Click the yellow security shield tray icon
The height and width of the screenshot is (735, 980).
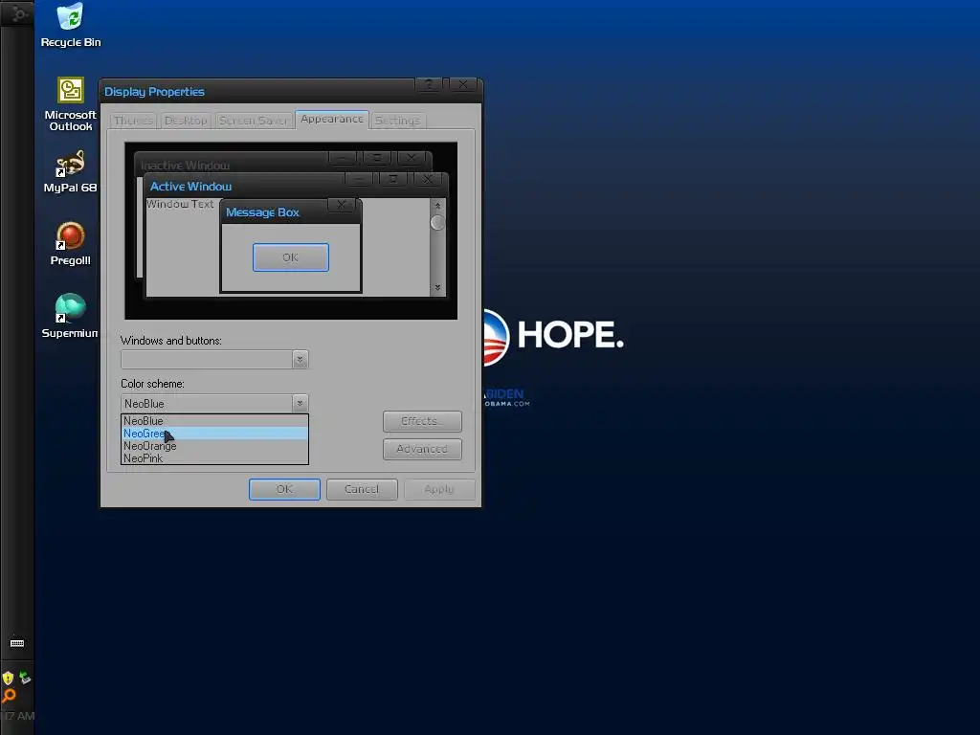click(x=8, y=679)
